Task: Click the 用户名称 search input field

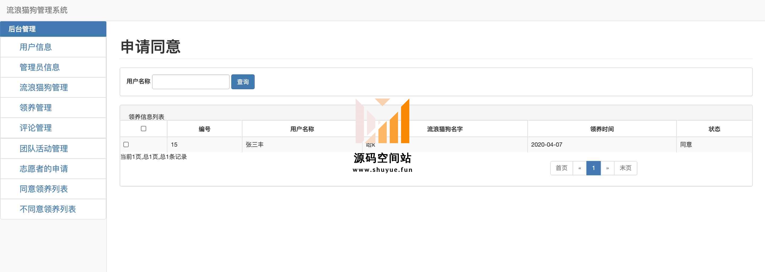Action: 191,82
